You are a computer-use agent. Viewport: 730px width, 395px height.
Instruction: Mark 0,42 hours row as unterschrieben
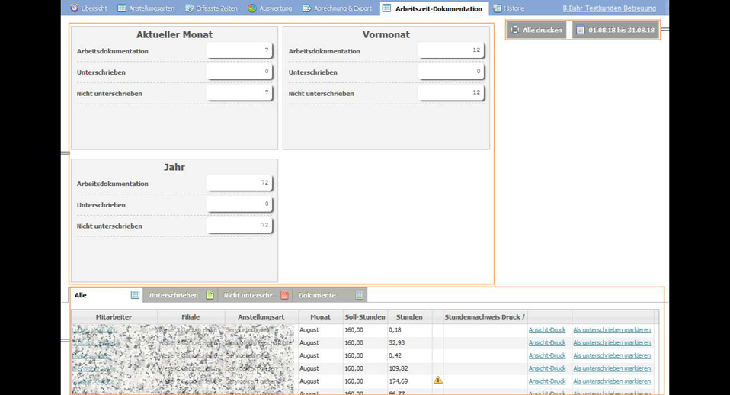pyautogui.click(x=612, y=355)
